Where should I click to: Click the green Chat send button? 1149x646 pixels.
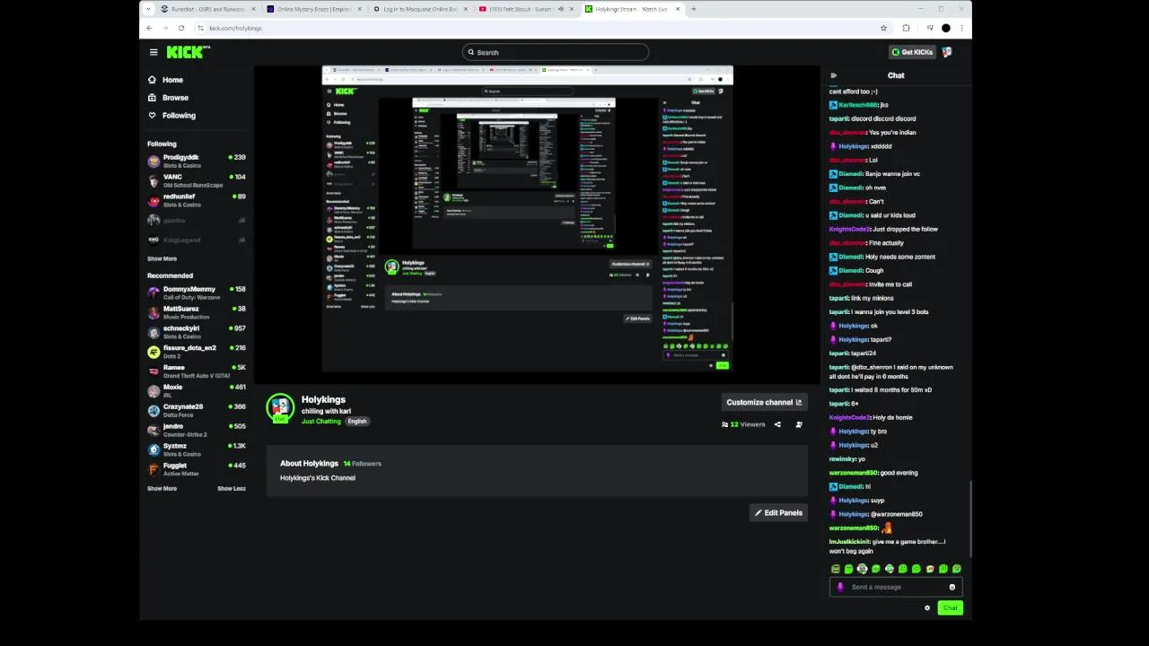click(x=950, y=607)
